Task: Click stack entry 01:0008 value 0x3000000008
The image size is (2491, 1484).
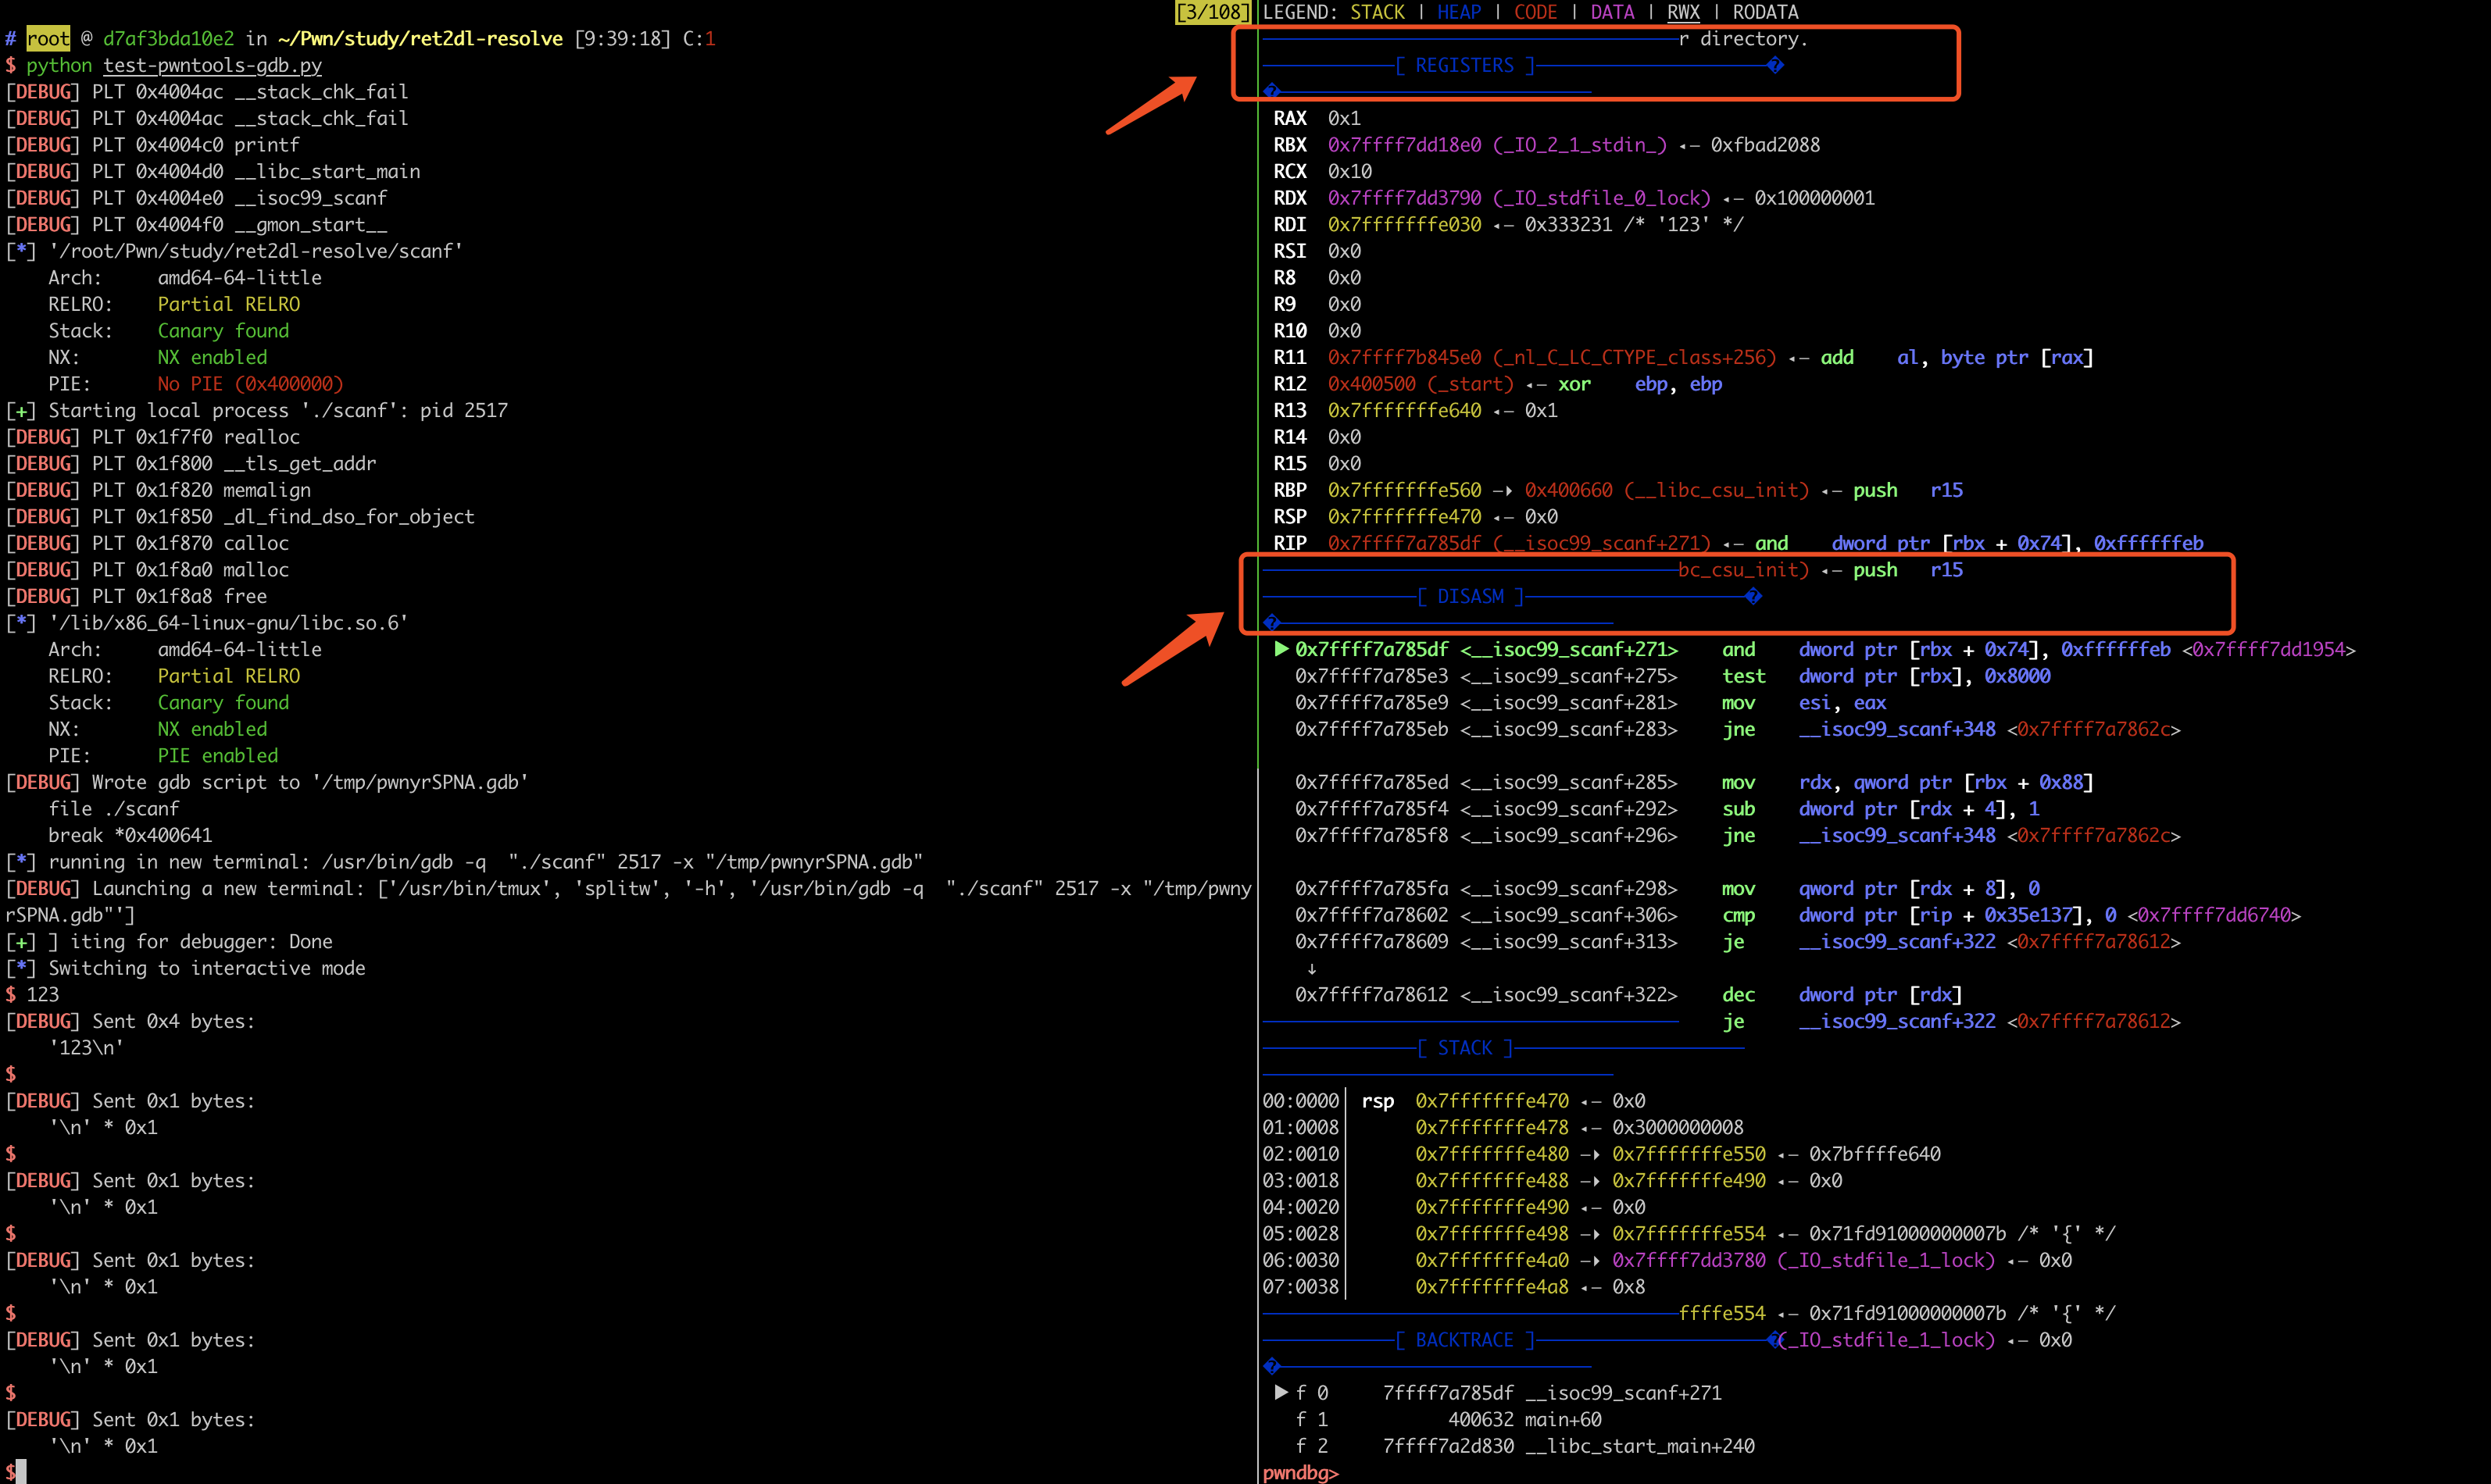Action: pyautogui.click(x=1678, y=1127)
